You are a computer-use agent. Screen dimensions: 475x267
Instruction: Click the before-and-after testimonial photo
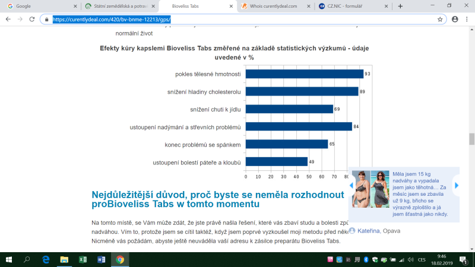tap(370, 189)
